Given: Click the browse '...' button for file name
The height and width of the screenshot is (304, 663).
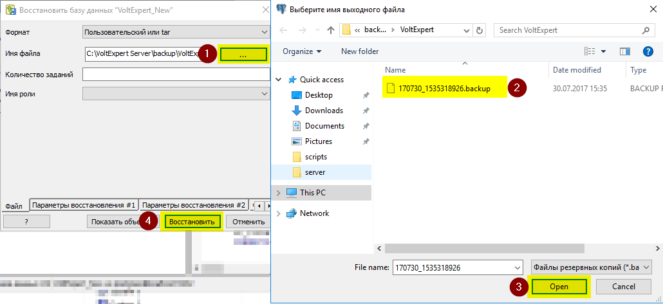Looking at the screenshot, I should coord(243,55).
